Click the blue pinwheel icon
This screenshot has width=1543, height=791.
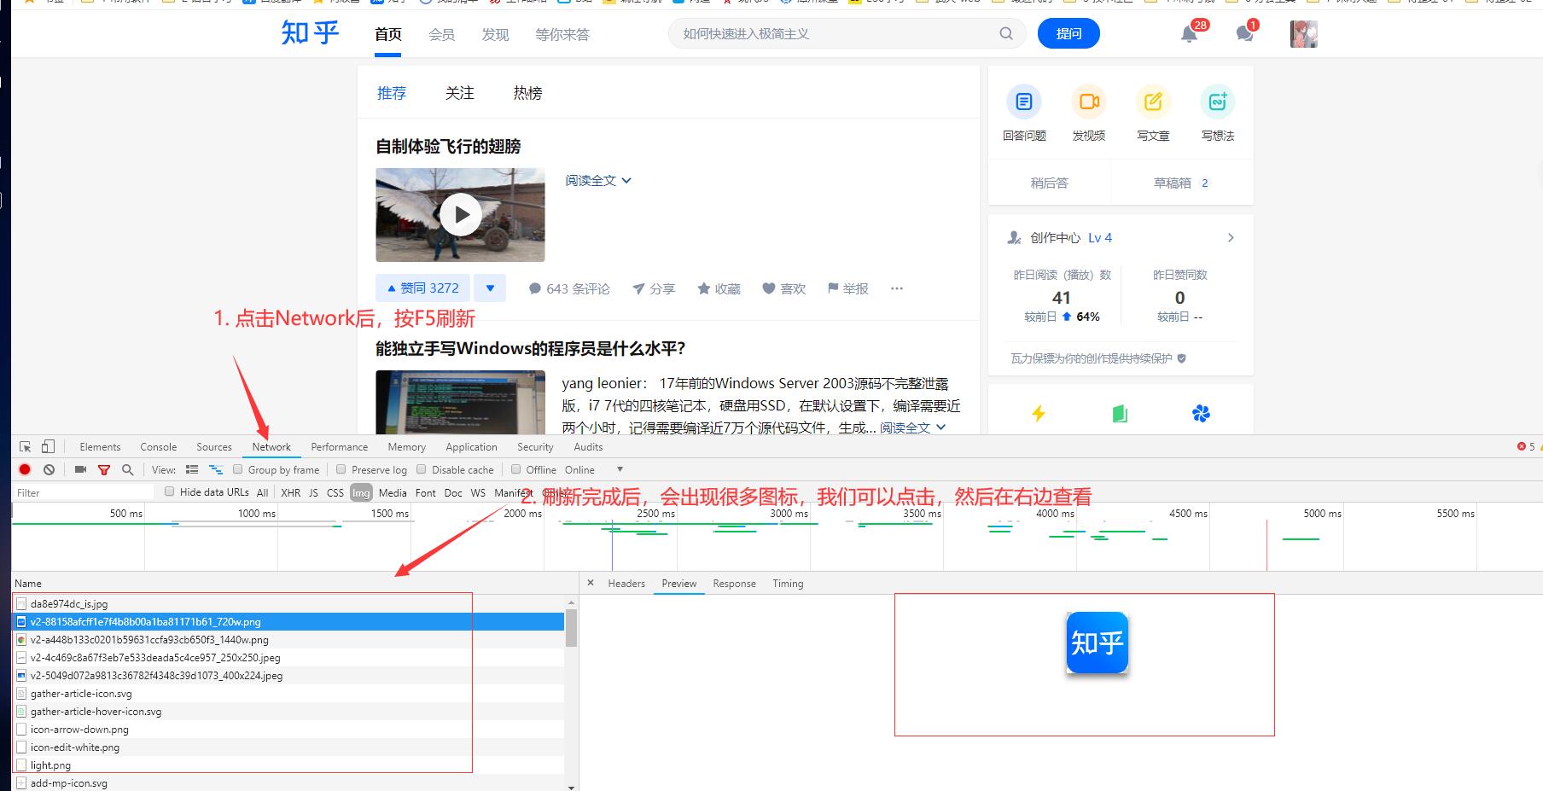1201,414
